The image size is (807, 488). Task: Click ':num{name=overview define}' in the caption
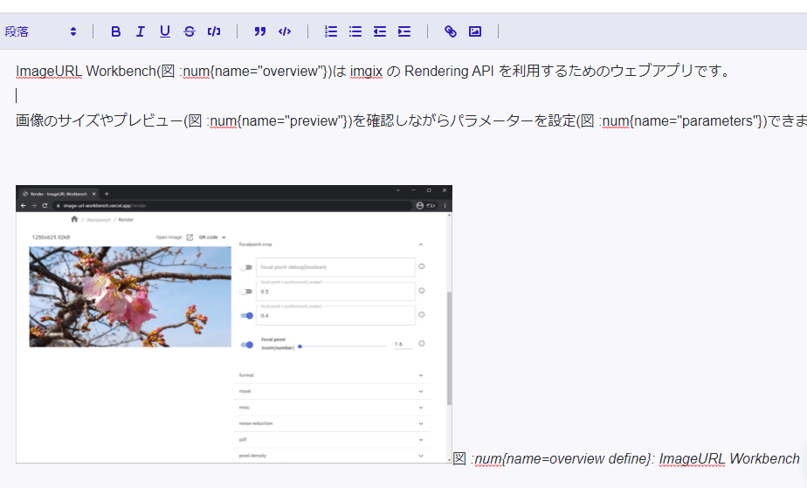click(561, 458)
